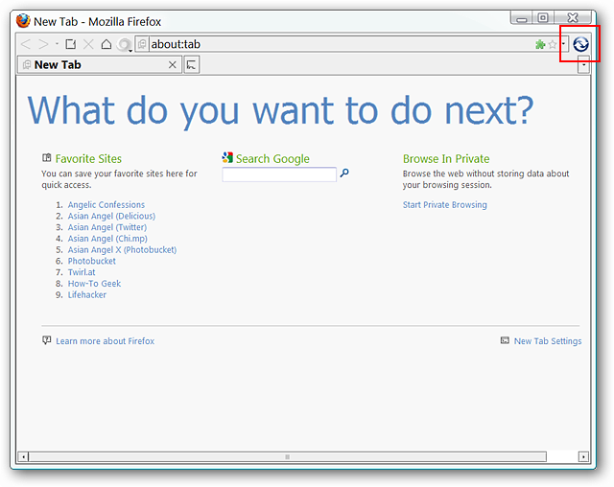This screenshot has height=487, width=614.
Task: Go forward with the Forward arrow
Action: [43, 44]
